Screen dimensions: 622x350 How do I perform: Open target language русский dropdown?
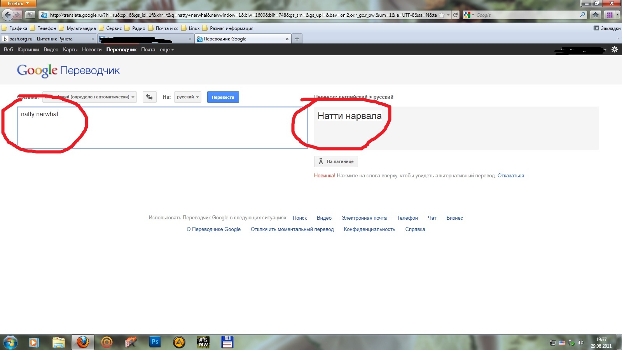pos(188,97)
